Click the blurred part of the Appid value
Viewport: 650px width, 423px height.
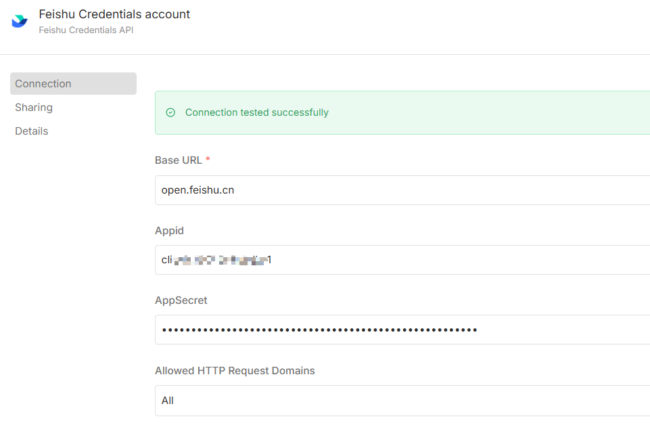tap(220, 260)
